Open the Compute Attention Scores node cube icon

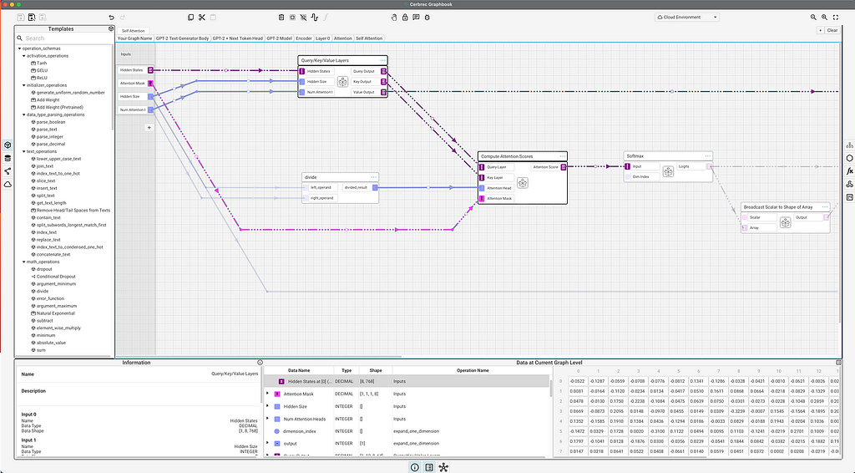(x=523, y=183)
